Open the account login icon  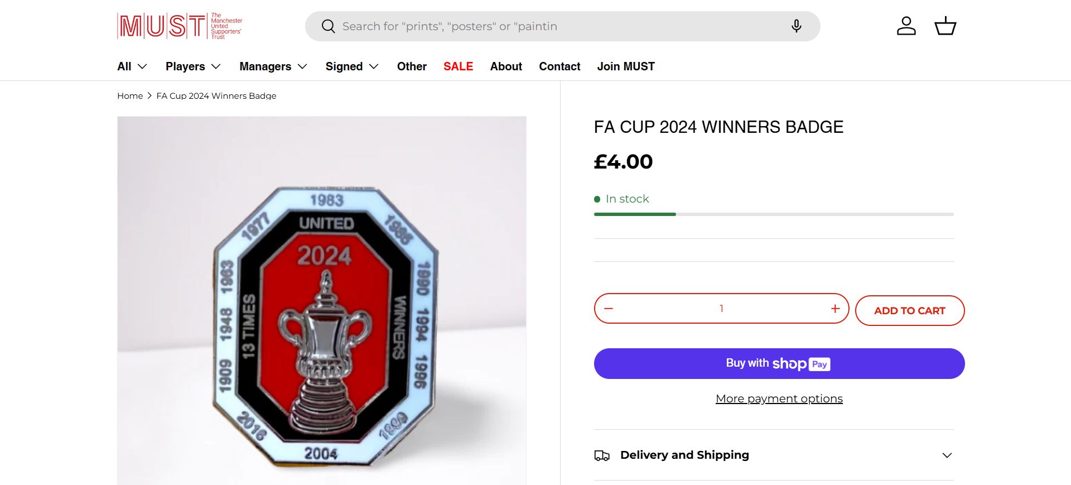pyautogui.click(x=906, y=26)
